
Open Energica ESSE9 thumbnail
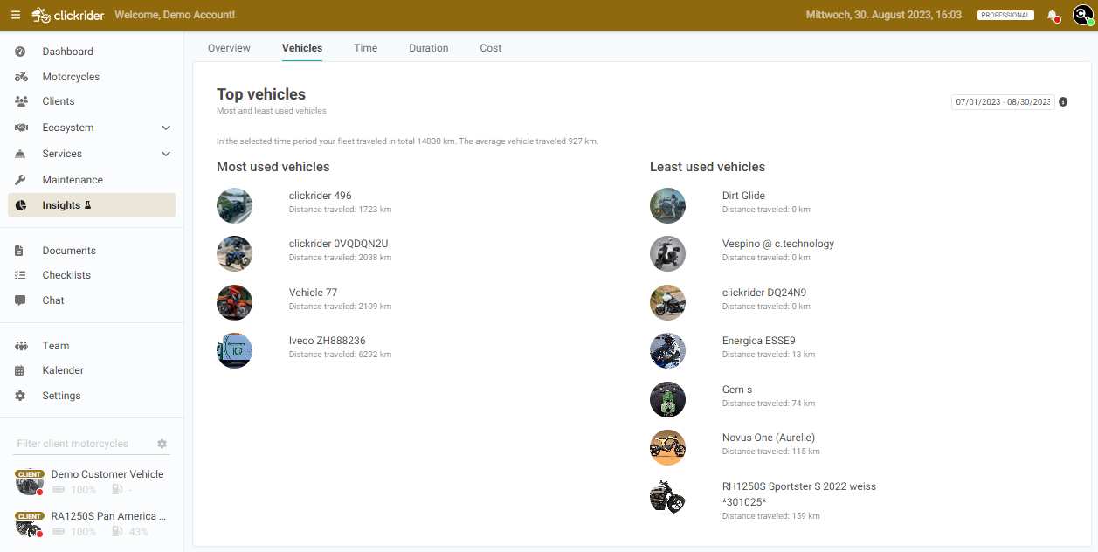click(667, 350)
